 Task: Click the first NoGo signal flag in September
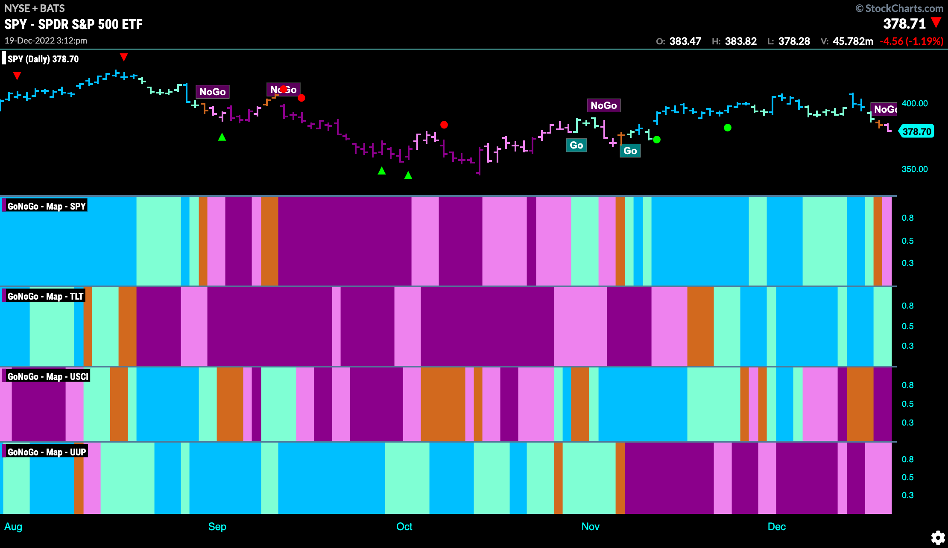coord(213,92)
